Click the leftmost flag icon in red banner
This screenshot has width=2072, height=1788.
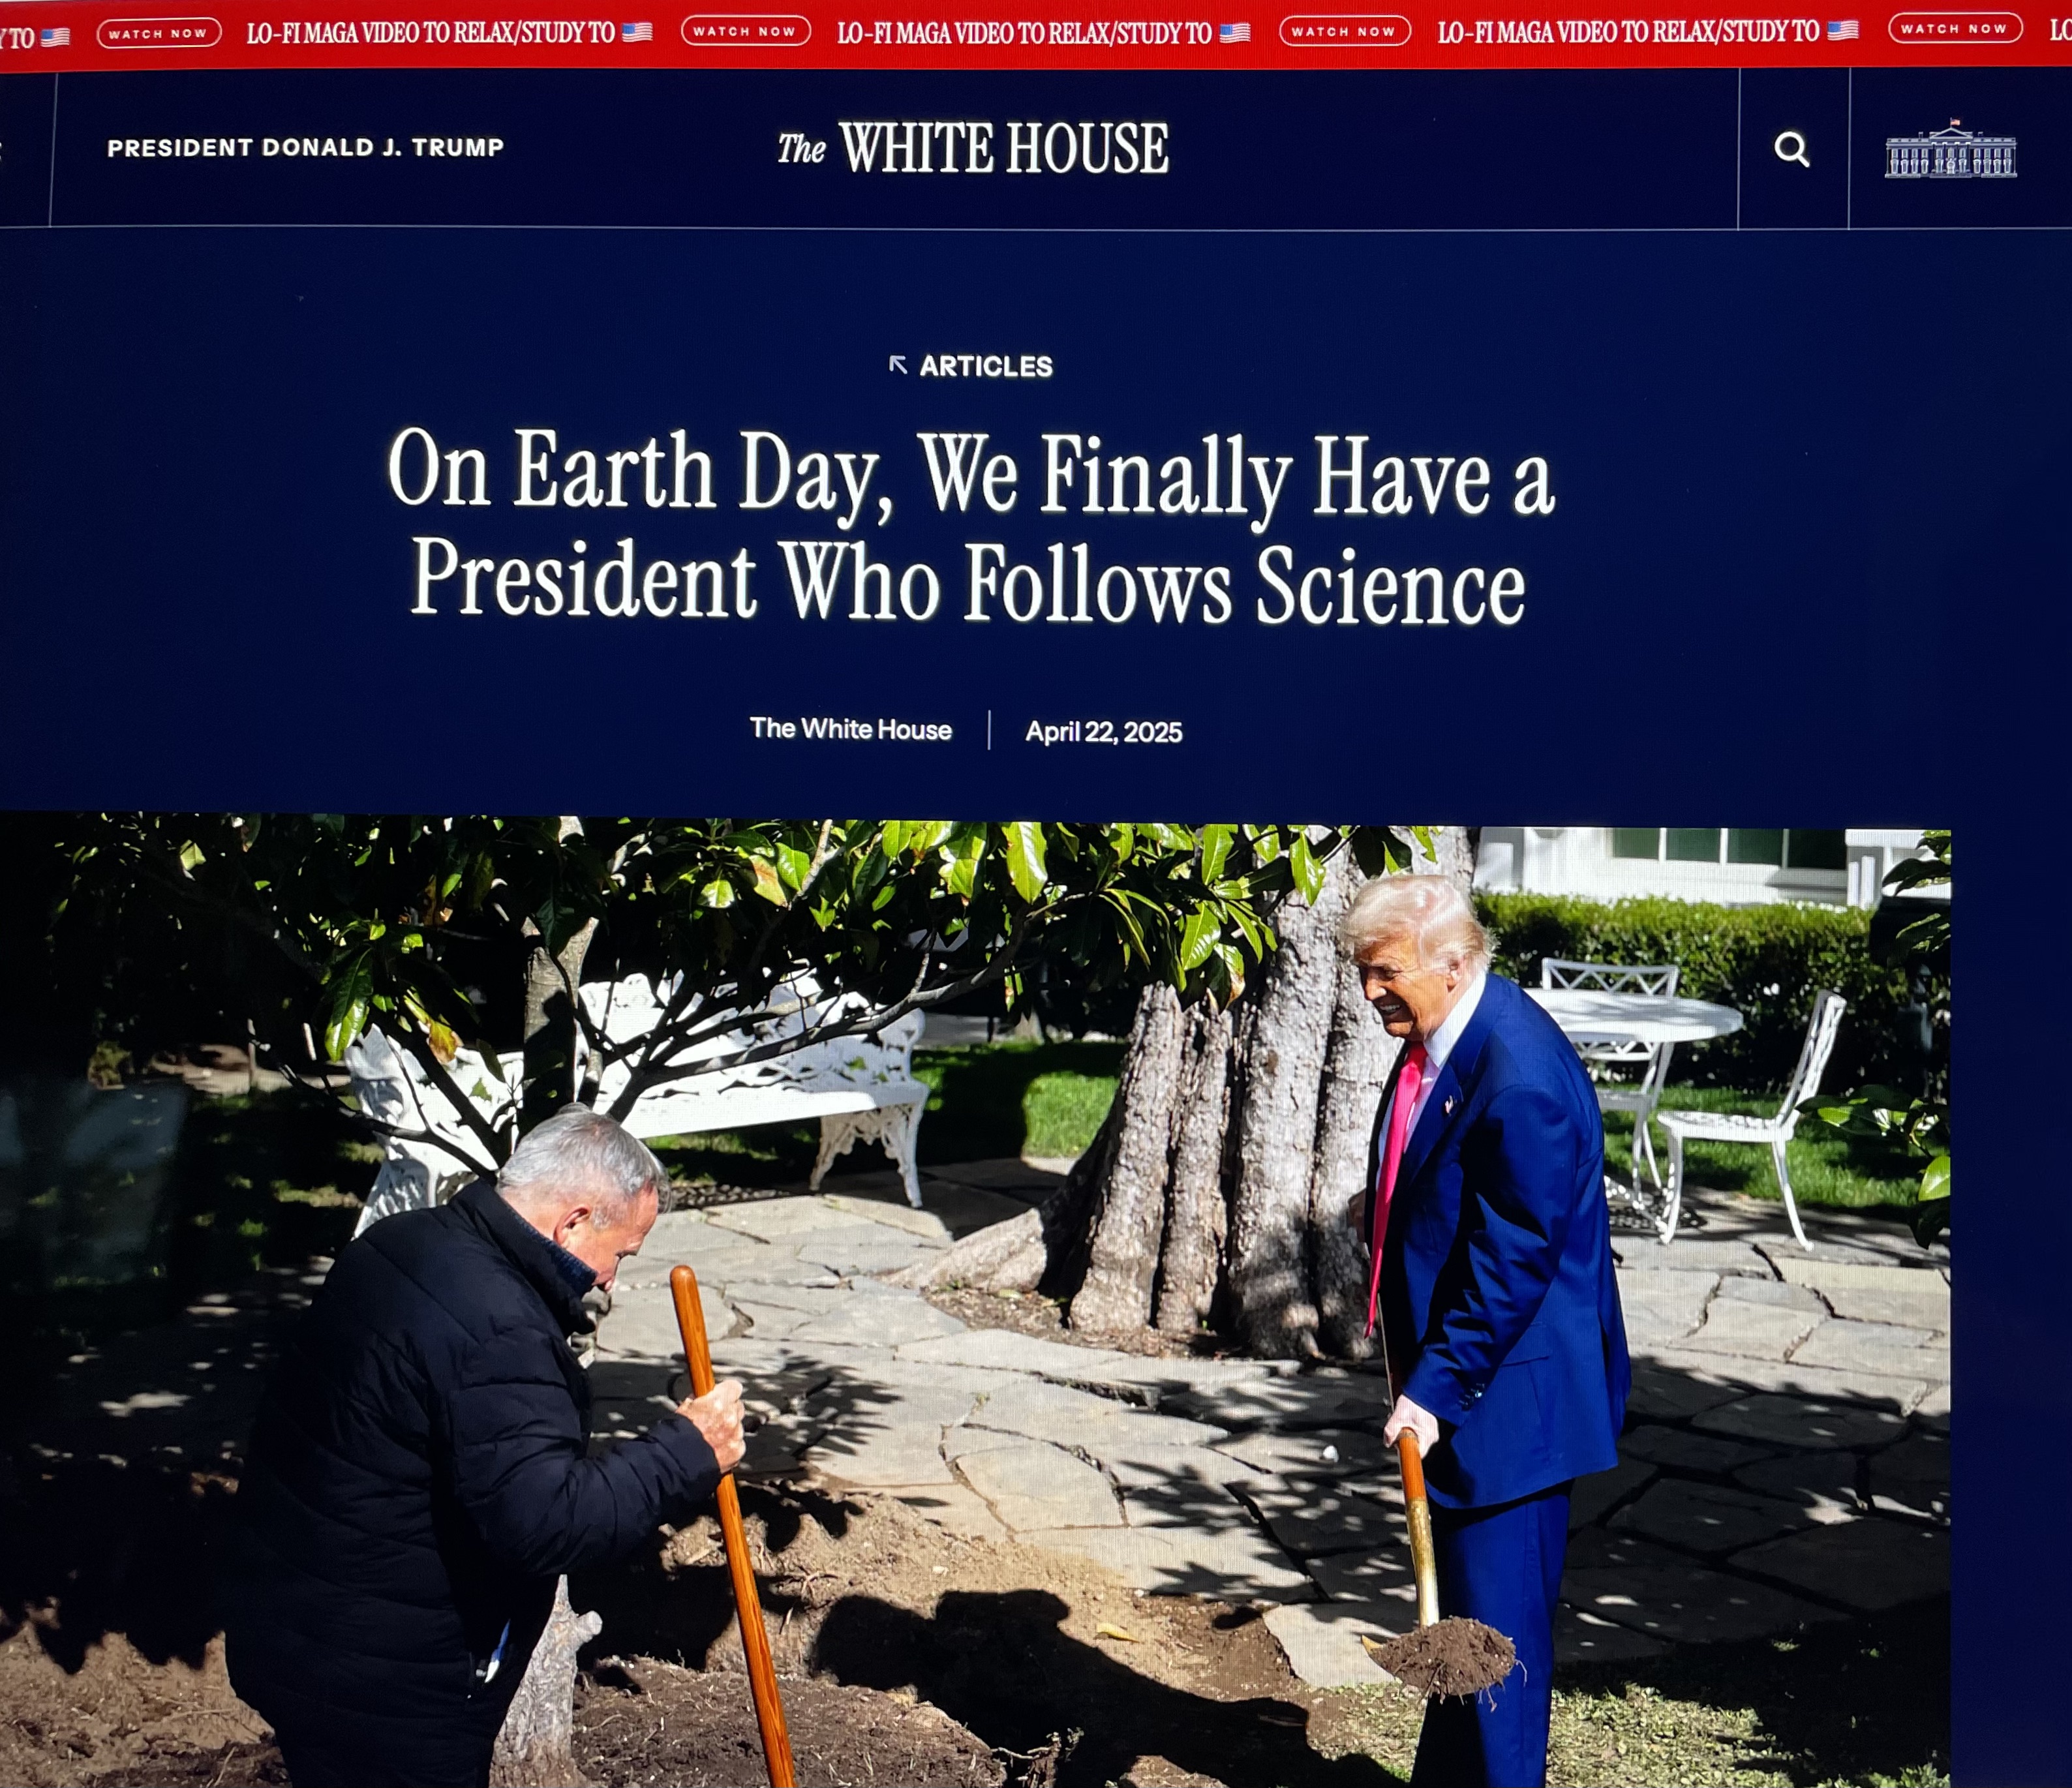click(55, 37)
